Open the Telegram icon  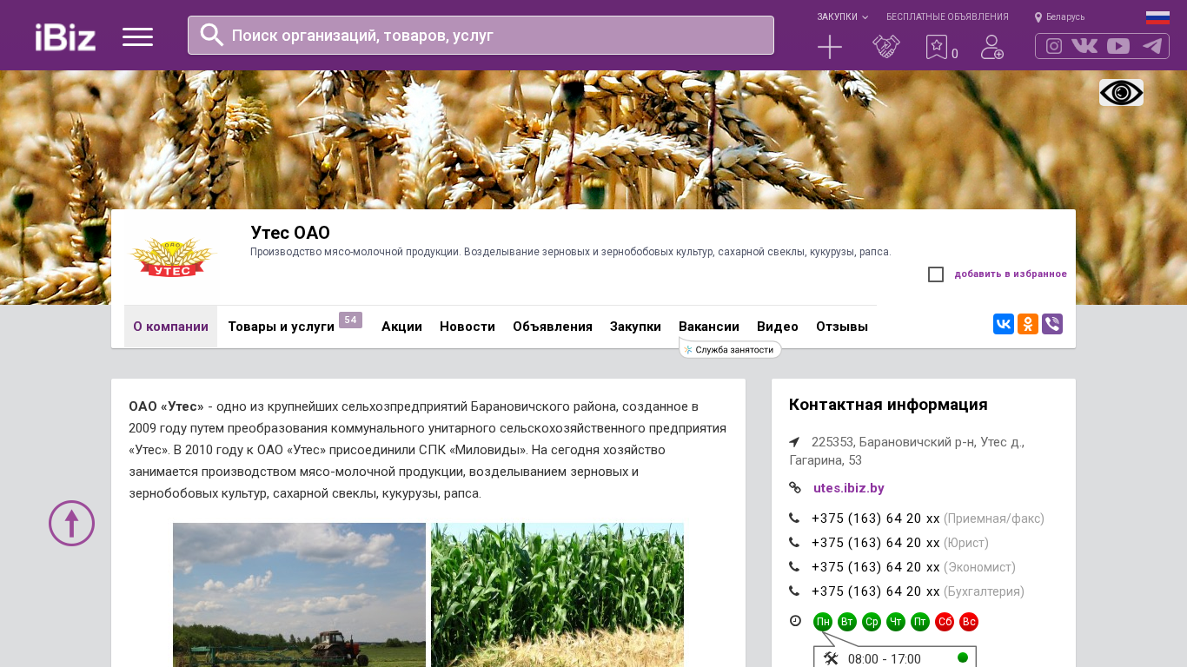1152,46
